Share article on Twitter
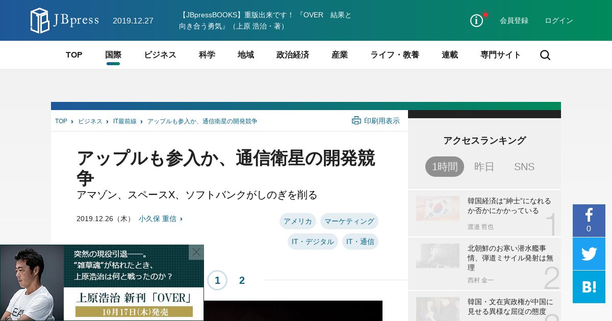The width and height of the screenshot is (612, 321). pos(589,254)
